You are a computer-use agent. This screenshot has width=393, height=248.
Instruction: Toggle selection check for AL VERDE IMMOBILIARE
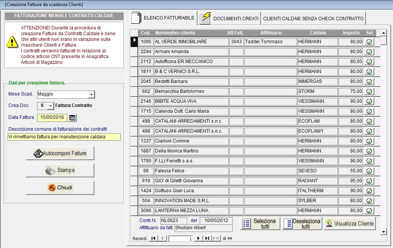369,42
